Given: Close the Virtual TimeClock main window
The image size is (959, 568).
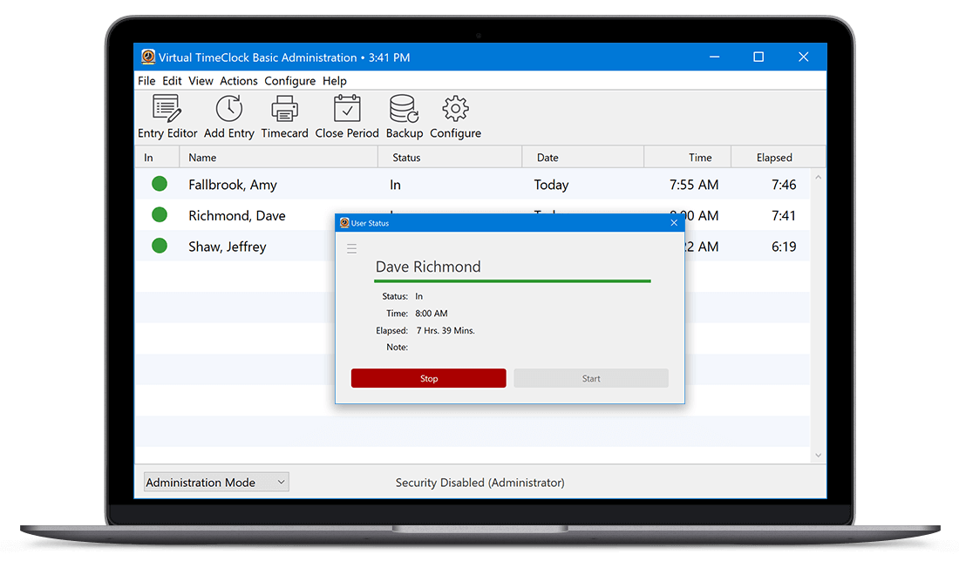Looking at the screenshot, I should [804, 57].
